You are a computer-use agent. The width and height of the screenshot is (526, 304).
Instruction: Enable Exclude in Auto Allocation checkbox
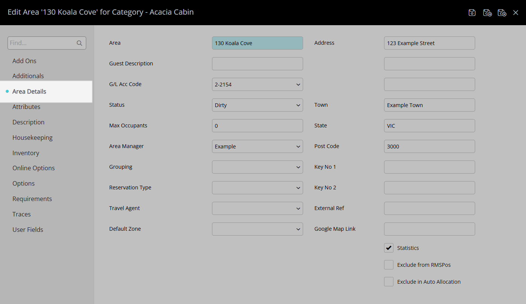pos(389,282)
